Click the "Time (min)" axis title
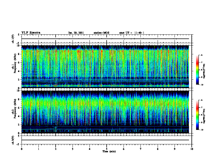 [x=109, y=151]
